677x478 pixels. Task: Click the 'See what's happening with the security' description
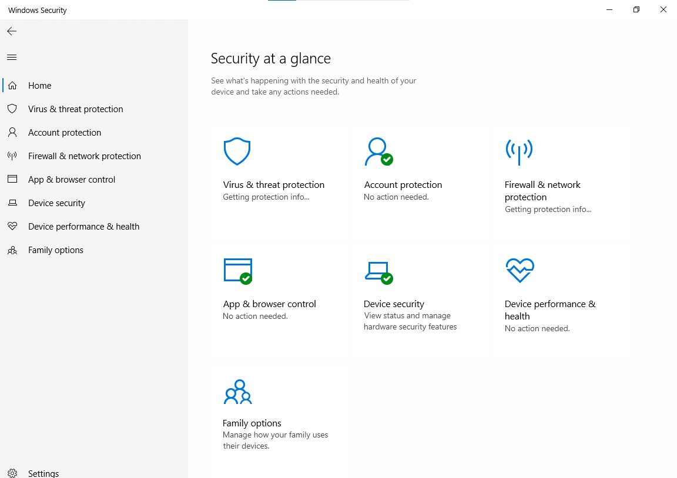pos(313,86)
